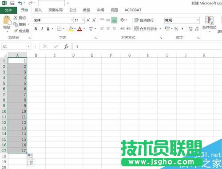Click the Paste clipboard icon
Screen dimensions: 222x169
(x=7, y=20)
